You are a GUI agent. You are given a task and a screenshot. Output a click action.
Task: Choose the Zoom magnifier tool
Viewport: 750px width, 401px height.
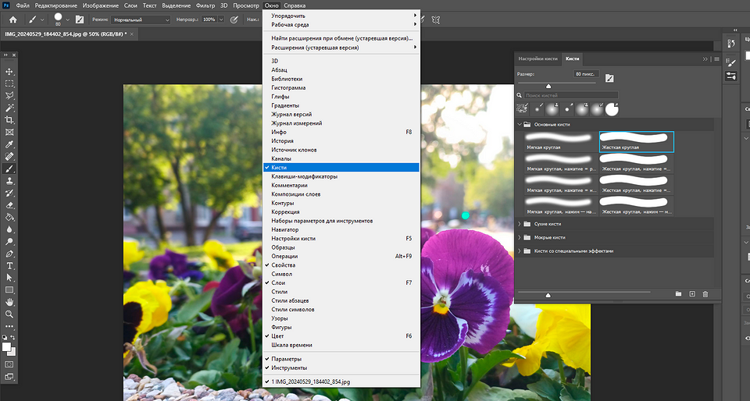tap(10, 314)
